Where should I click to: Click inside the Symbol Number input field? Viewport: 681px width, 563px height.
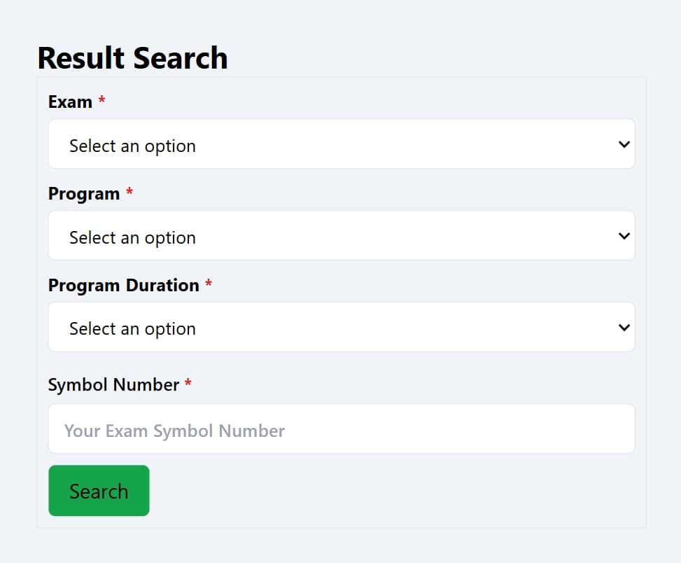pos(342,429)
